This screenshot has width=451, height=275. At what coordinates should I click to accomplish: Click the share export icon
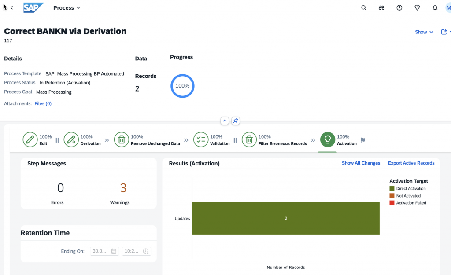tap(444, 32)
